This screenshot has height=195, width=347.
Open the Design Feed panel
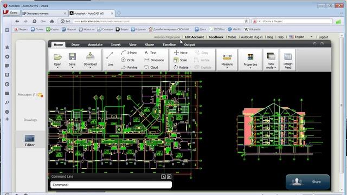click(288, 61)
